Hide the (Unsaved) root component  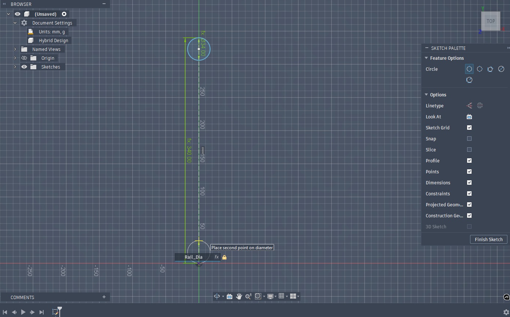pos(18,14)
